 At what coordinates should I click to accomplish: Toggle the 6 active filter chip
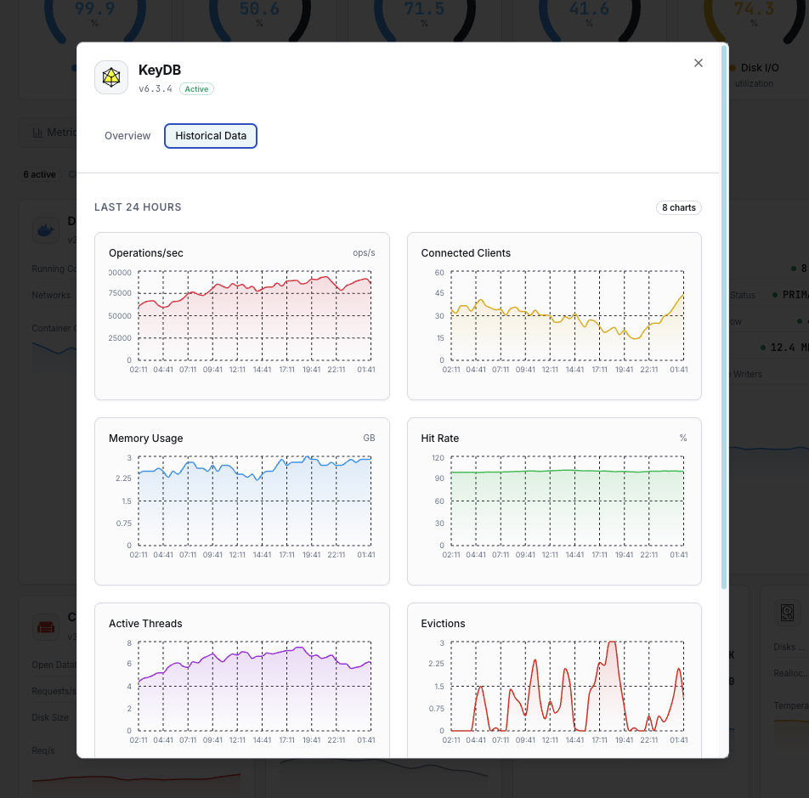[39, 174]
